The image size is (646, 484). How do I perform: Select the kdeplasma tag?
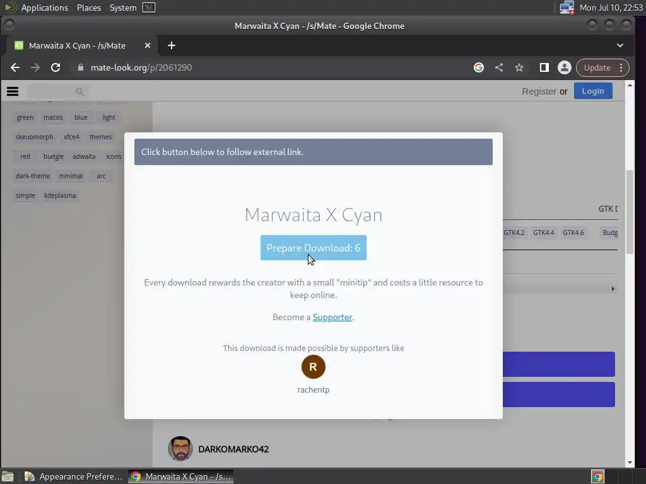click(x=60, y=195)
